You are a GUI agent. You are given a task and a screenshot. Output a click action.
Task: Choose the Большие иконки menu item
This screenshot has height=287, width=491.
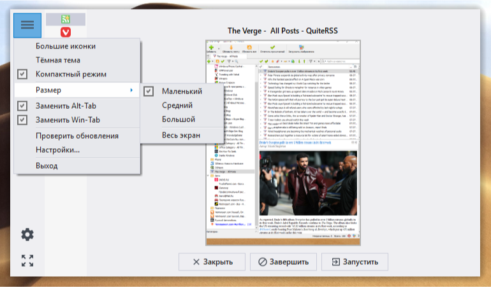click(x=77, y=46)
